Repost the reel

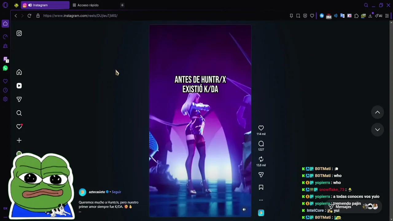click(261, 159)
